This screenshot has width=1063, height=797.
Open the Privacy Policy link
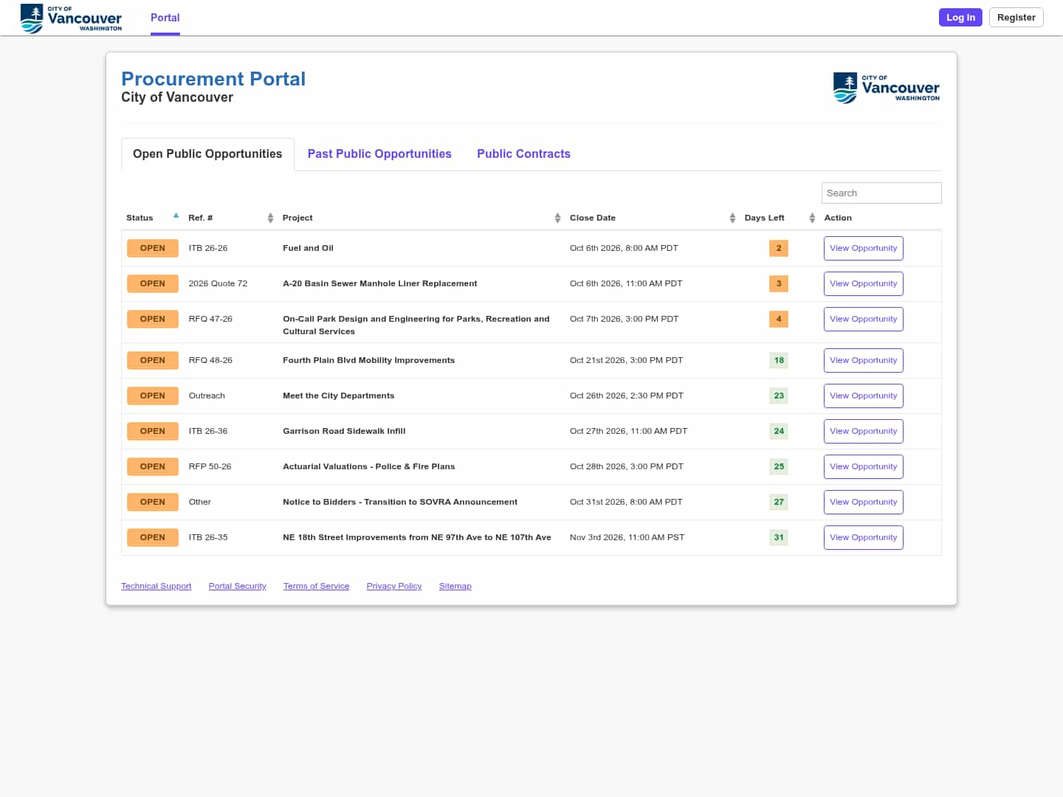click(x=394, y=586)
